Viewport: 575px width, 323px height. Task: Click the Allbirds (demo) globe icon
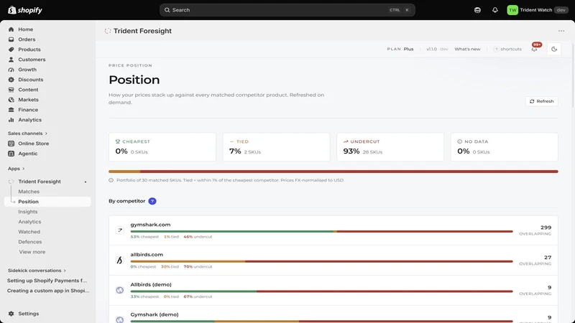pos(119,290)
